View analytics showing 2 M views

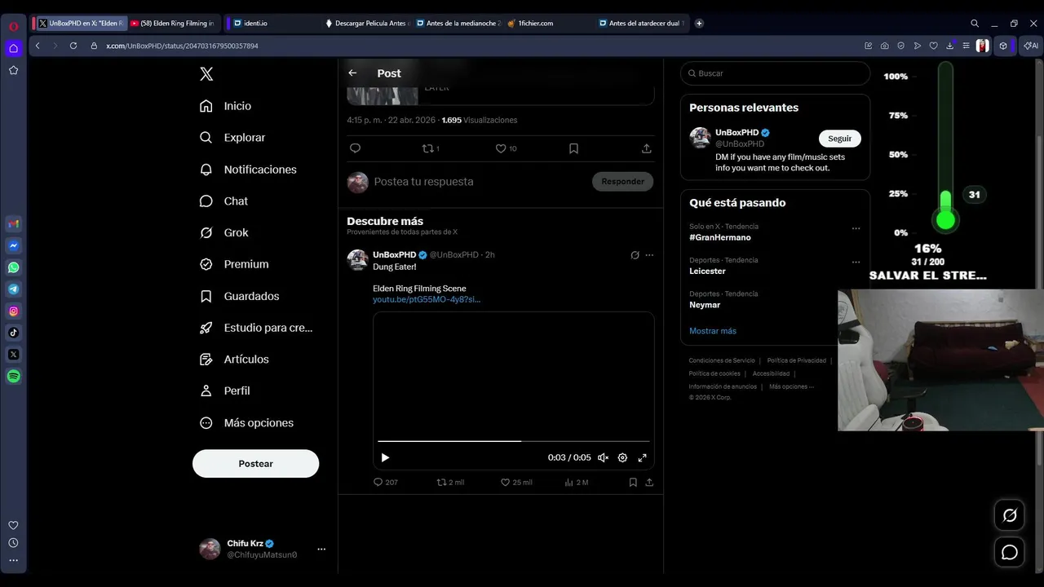coord(577,483)
